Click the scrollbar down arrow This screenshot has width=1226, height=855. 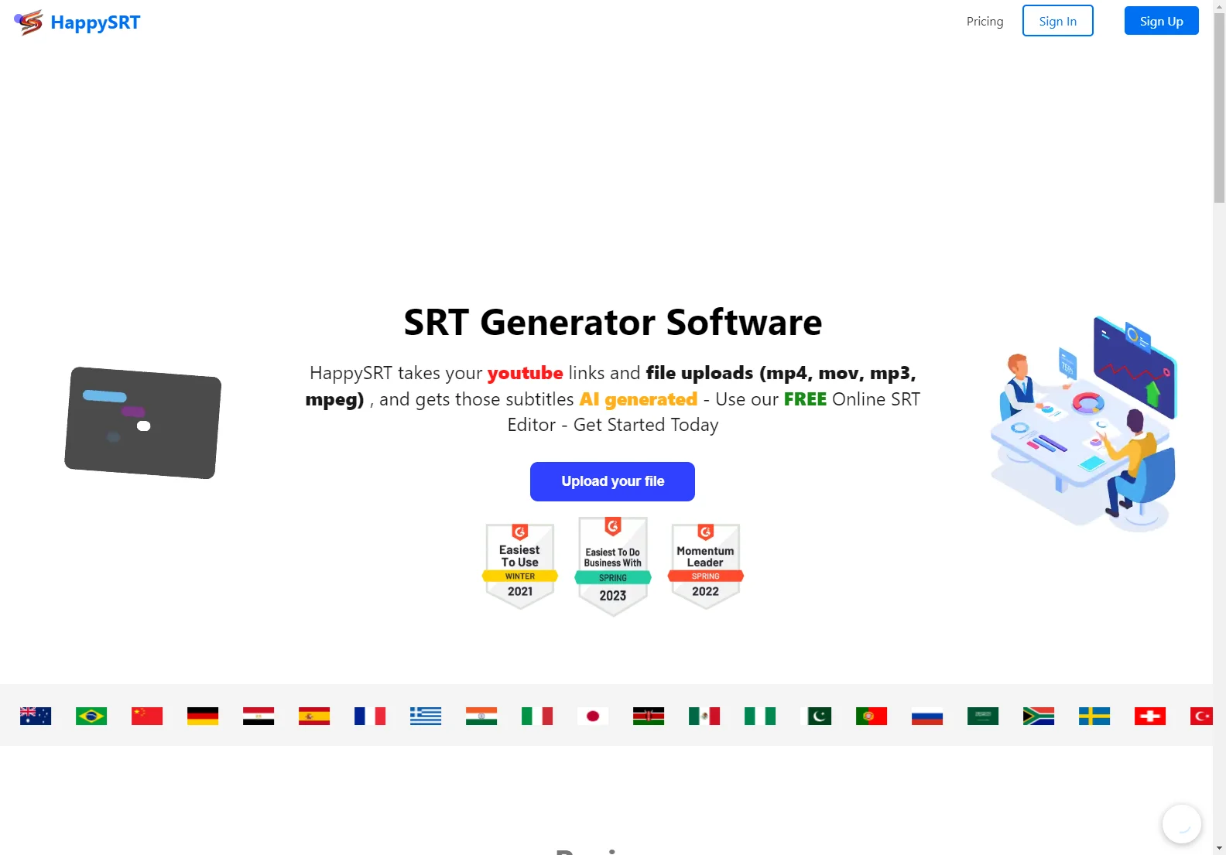1219,848
